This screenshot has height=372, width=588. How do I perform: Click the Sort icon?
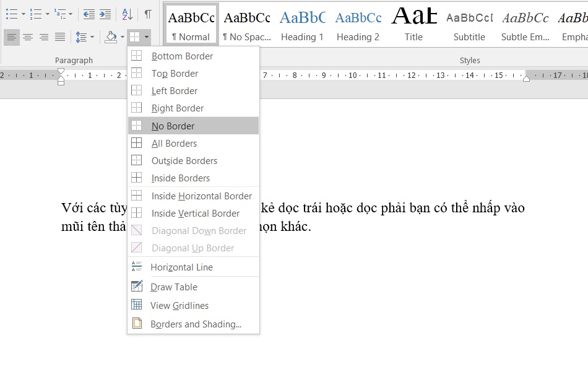tap(127, 14)
